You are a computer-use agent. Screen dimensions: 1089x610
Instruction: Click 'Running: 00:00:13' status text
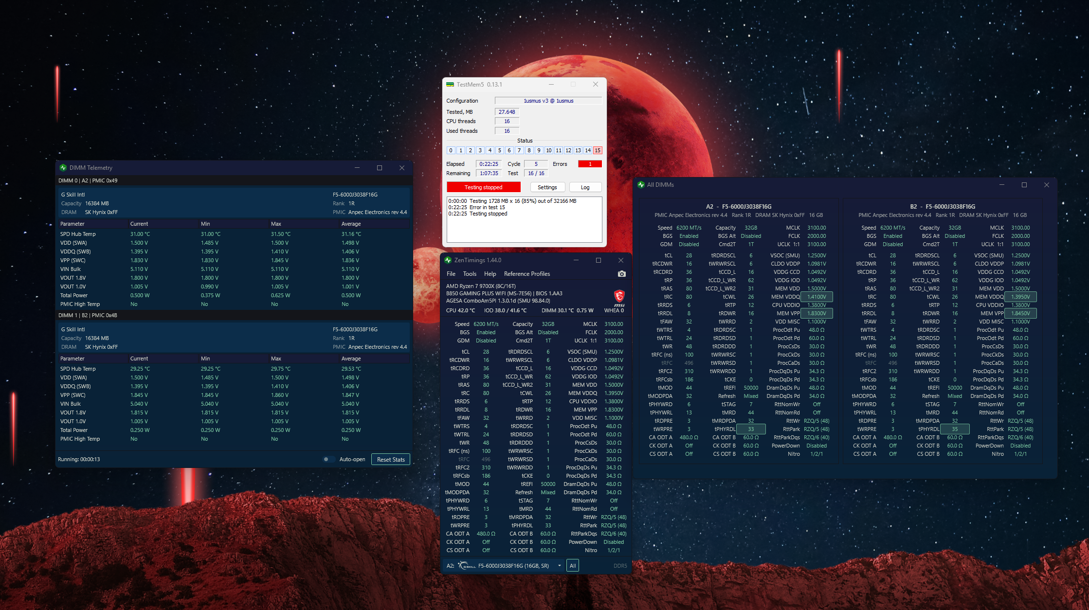[x=79, y=459]
